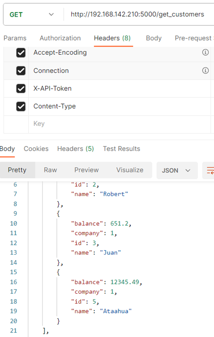Untick the Content-Type header checkbox
This screenshot has width=214, height=337.
[21, 107]
